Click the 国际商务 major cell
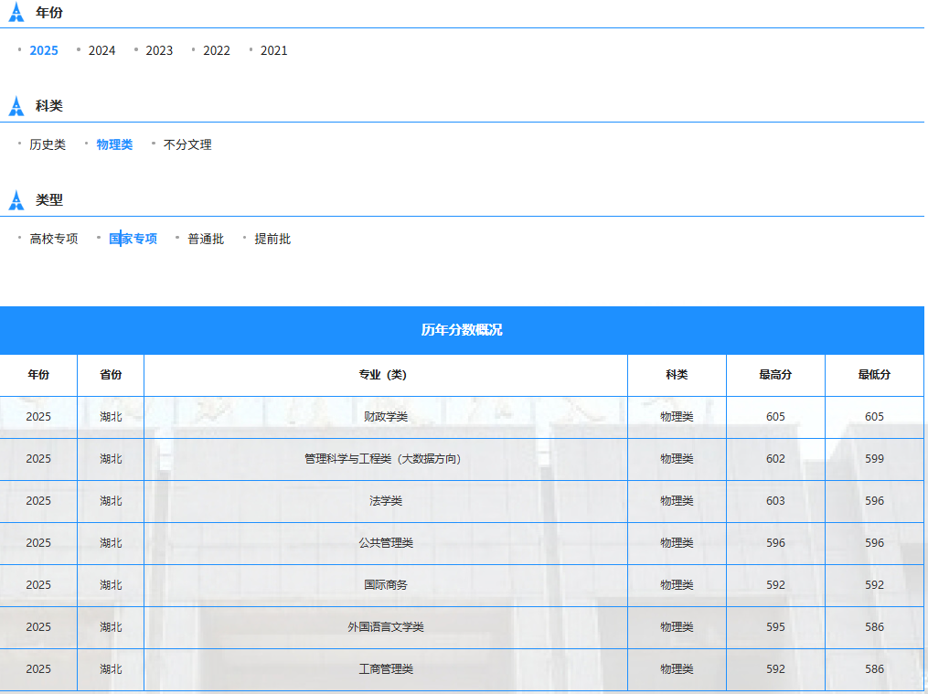Screen dimensions: 928x694 pyautogui.click(x=385, y=585)
